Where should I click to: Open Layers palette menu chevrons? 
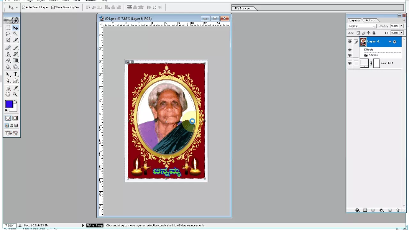(x=404, y=20)
